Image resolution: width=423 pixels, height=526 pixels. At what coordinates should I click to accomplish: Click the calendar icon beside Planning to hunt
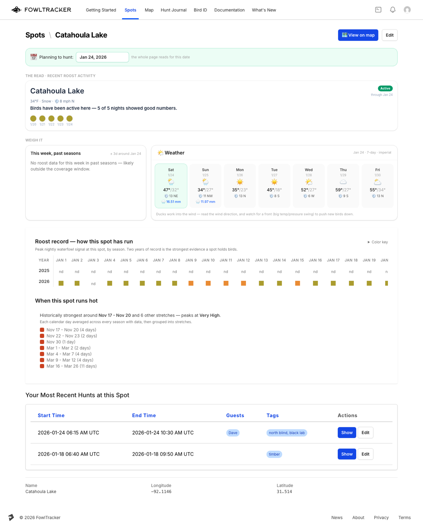point(34,57)
